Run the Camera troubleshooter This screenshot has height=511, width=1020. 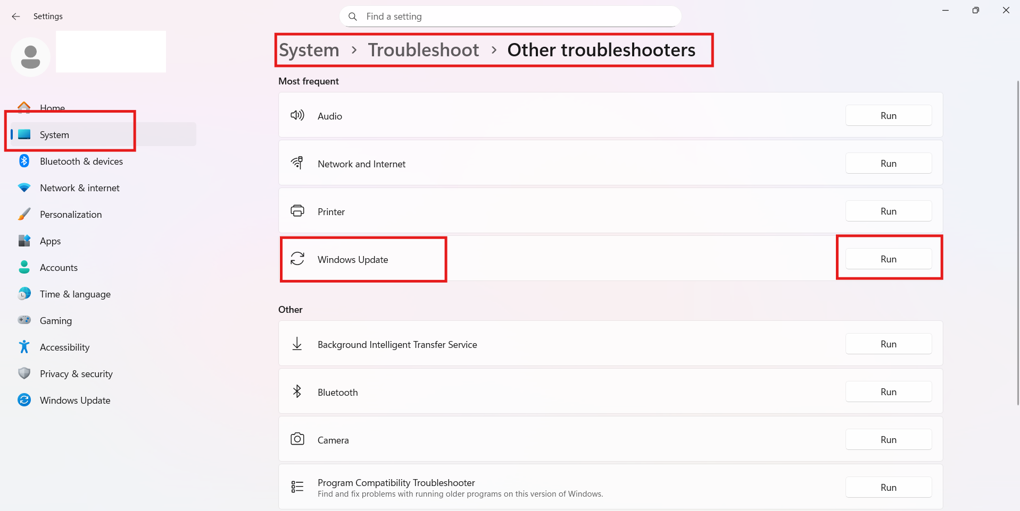point(888,439)
